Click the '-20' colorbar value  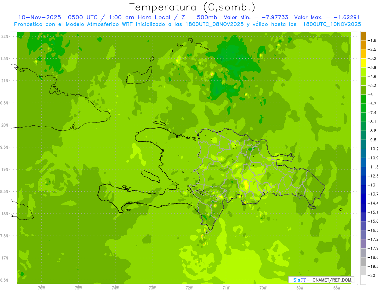[371, 275]
